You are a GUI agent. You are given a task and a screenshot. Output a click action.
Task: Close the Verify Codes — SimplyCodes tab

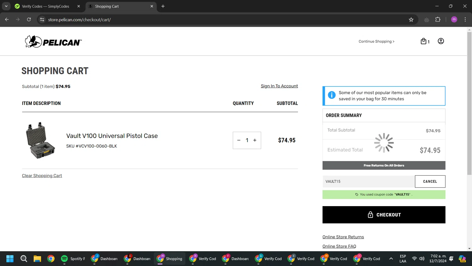(x=79, y=6)
